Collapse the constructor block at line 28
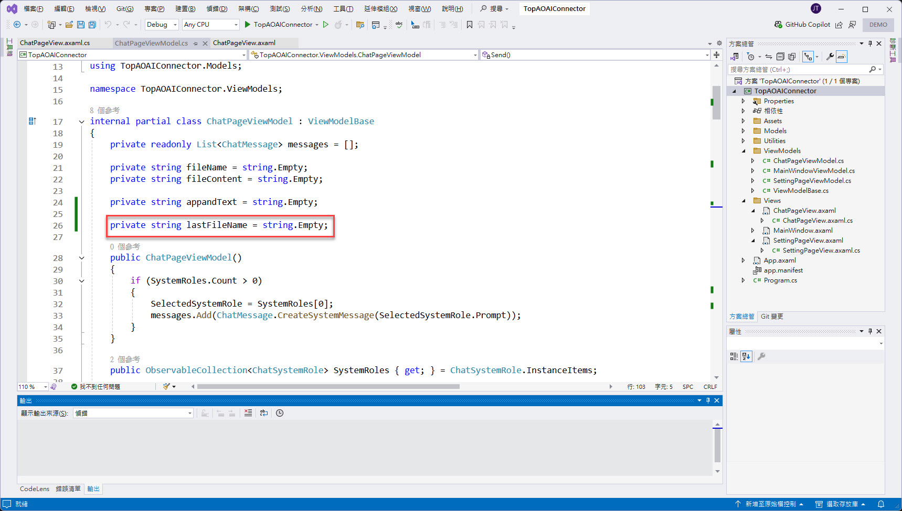The width and height of the screenshot is (902, 511). [x=81, y=258]
